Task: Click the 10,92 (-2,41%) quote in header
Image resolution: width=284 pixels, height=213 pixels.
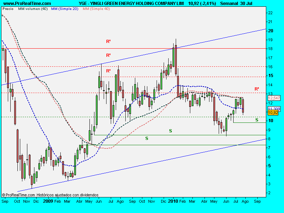Action: click(x=202, y=4)
